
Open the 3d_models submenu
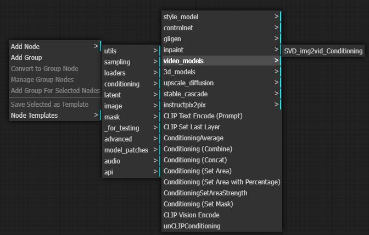point(222,72)
